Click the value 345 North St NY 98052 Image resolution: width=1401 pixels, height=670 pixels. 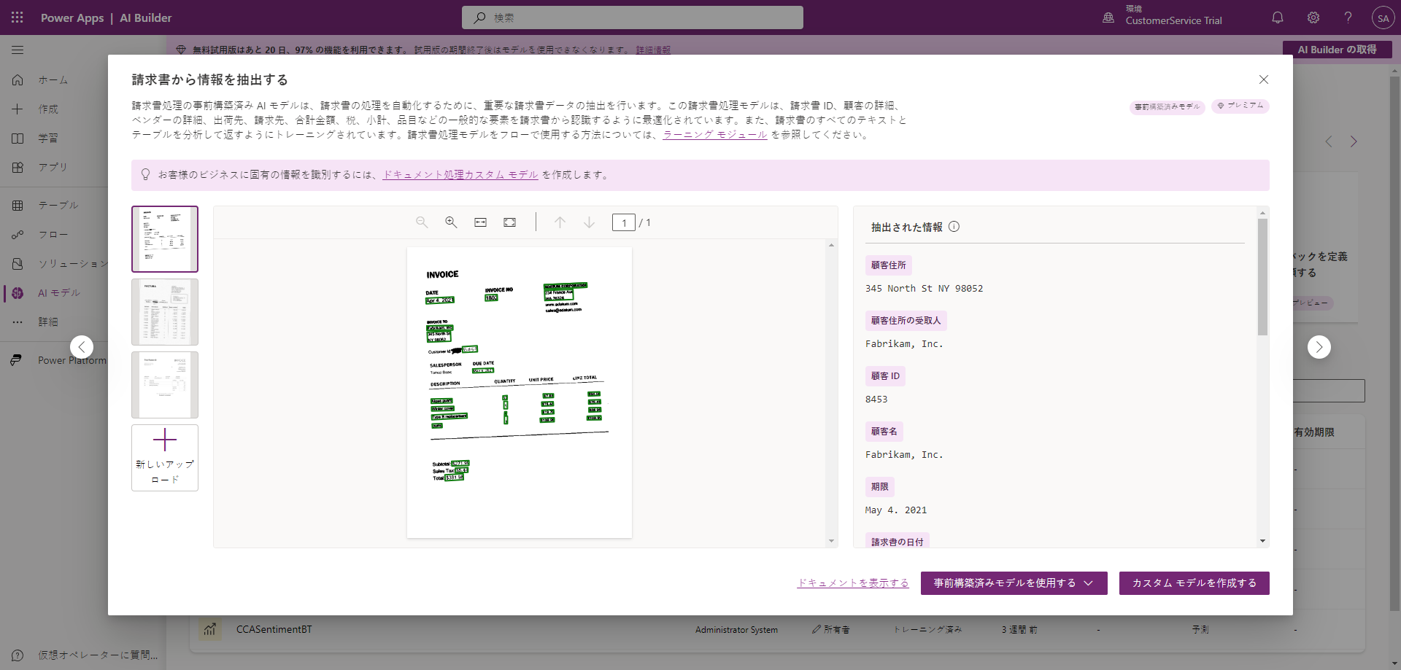pos(924,289)
